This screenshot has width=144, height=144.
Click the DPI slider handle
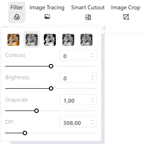point(25,133)
